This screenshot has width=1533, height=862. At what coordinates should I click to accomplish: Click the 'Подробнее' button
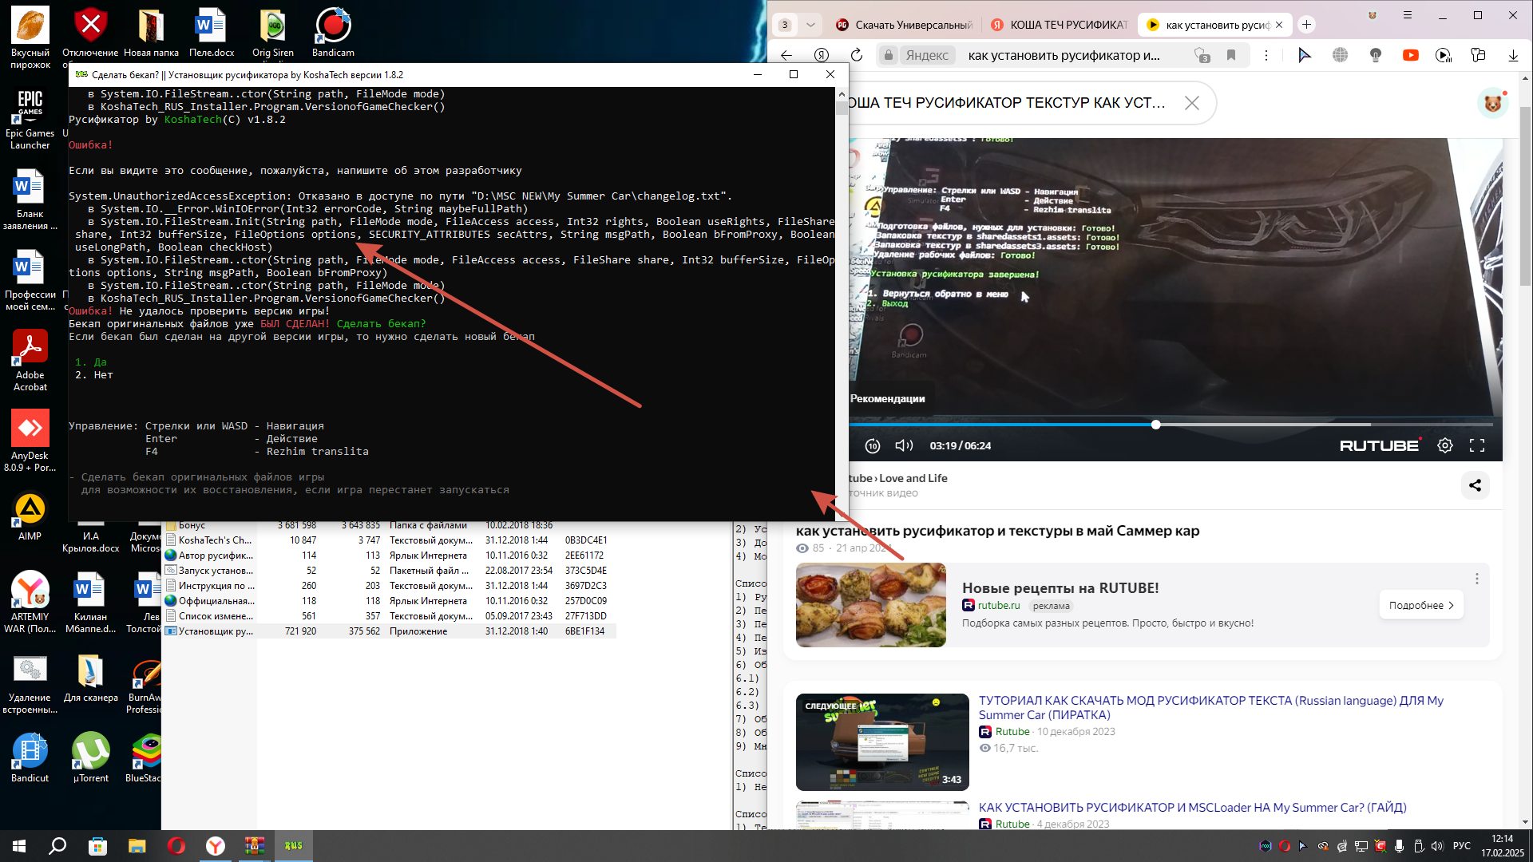coord(1420,605)
